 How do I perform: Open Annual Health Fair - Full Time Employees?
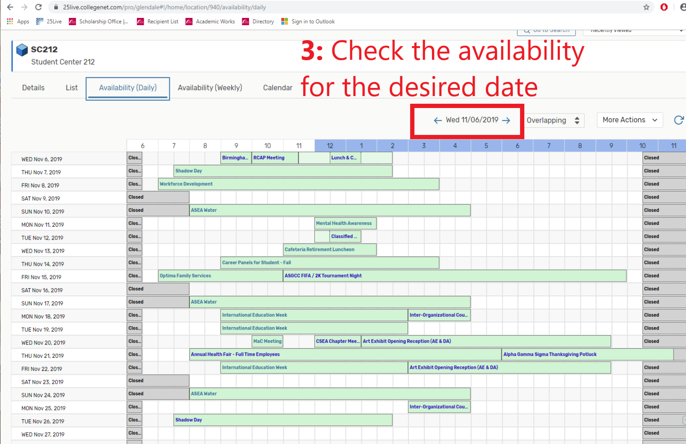pos(346,354)
